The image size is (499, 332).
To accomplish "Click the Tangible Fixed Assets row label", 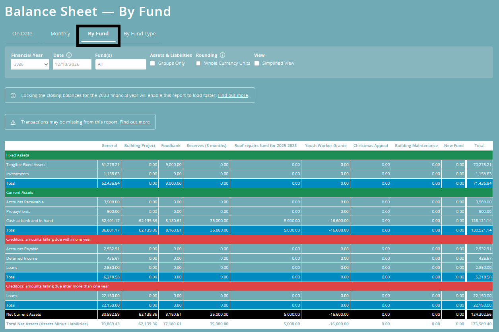I will tap(26, 164).
